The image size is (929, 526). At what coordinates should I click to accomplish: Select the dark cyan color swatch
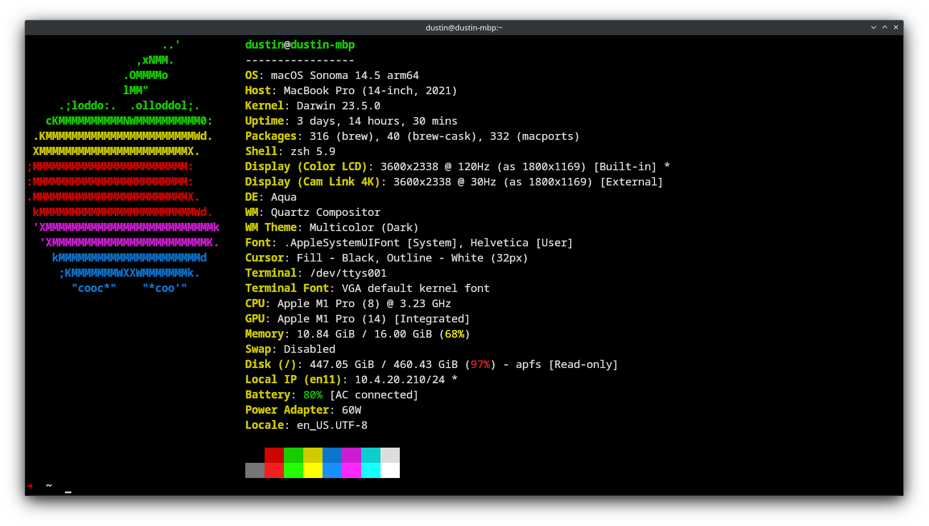(371, 455)
